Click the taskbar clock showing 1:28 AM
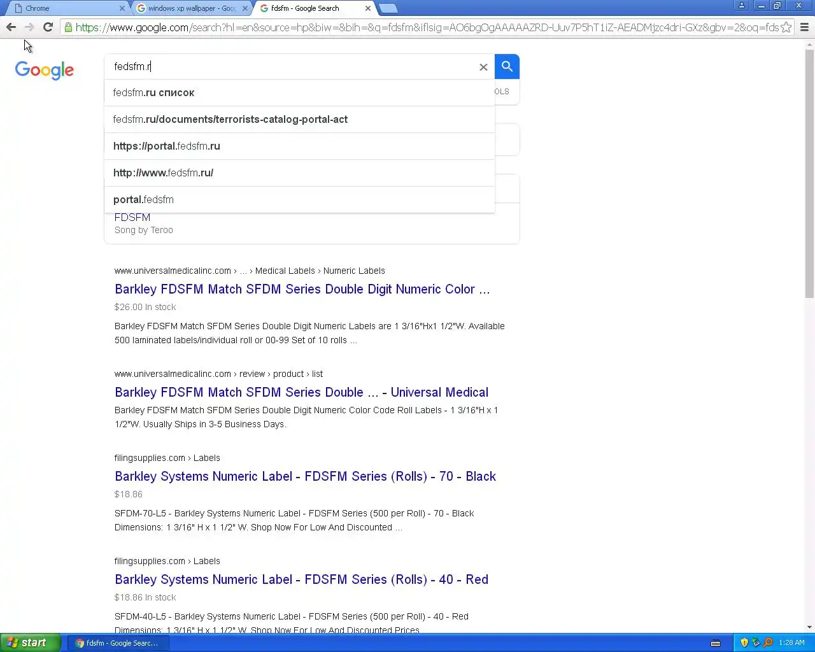This screenshot has width=815, height=652. coord(791,643)
